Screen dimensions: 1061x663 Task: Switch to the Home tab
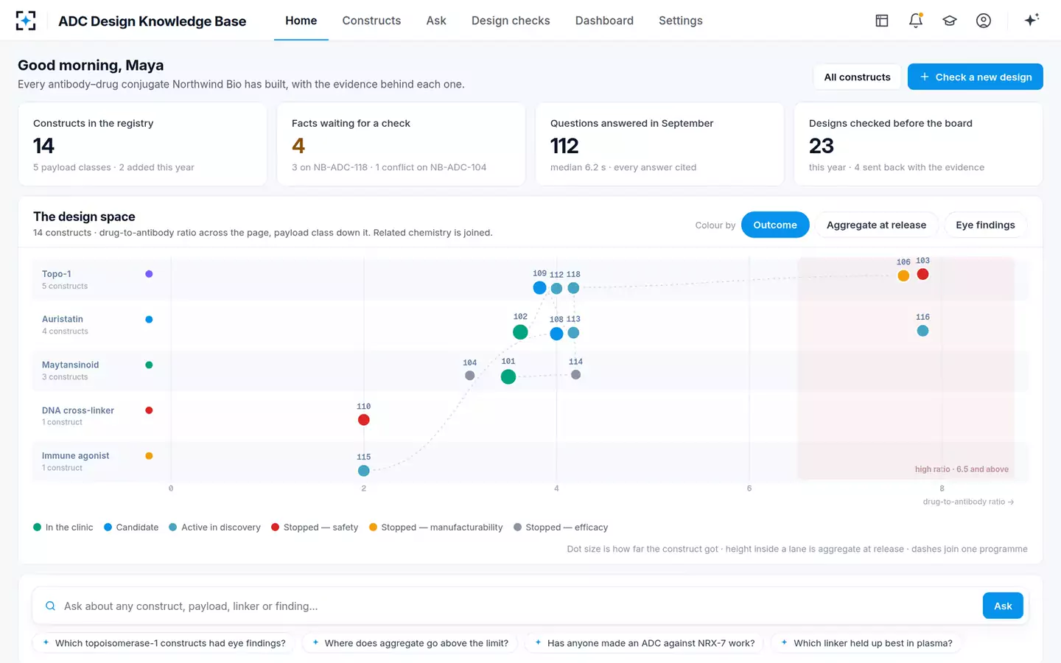(301, 21)
